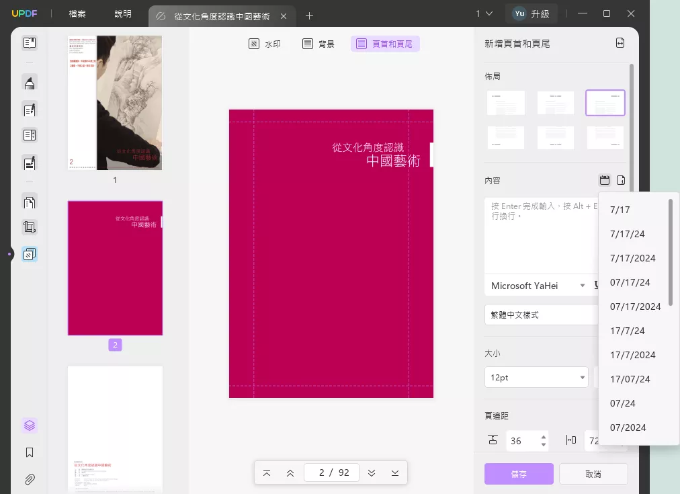Select the 從文化角度認識中國藝術 document tab
Viewport: 680px width, 494px height.
(222, 17)
